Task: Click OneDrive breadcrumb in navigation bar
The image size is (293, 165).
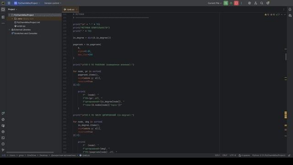Action: tap(32, 155)
